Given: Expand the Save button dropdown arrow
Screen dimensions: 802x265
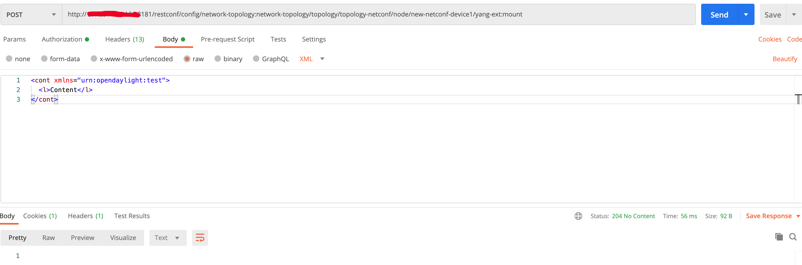Looking at the screenshot, I should click(794, 15).
